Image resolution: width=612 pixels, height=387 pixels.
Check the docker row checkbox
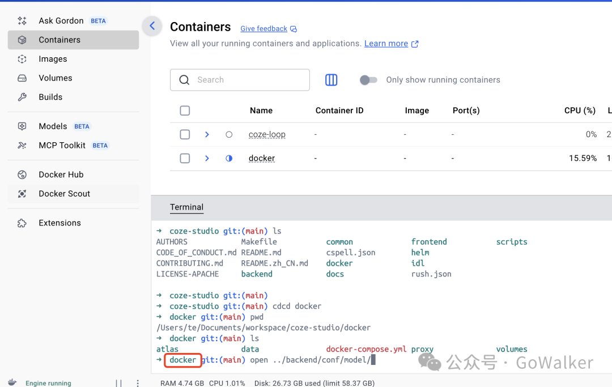click(x=185, y=159)
